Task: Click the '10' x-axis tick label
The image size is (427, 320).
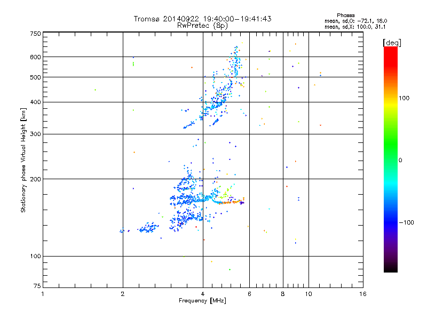Action: pyautogui.click(x=309, y=294)
